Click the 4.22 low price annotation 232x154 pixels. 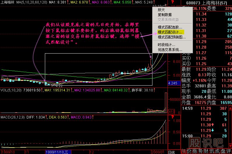tap(59, 86)
